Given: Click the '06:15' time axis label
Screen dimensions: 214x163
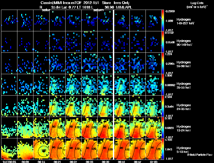Looking at the screenshot, I should click(41, 162).
